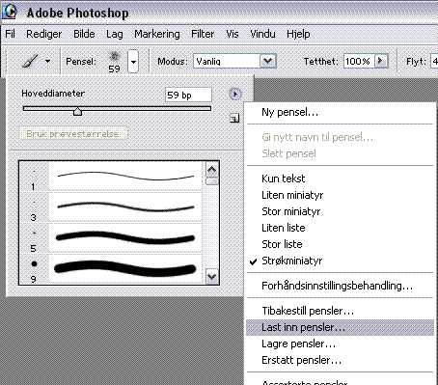Switch view to Kun tekst

click(283, 179)
